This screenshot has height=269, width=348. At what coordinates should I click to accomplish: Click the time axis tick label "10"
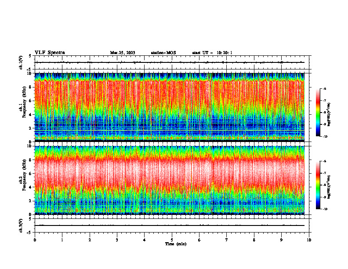coord(309,240)
